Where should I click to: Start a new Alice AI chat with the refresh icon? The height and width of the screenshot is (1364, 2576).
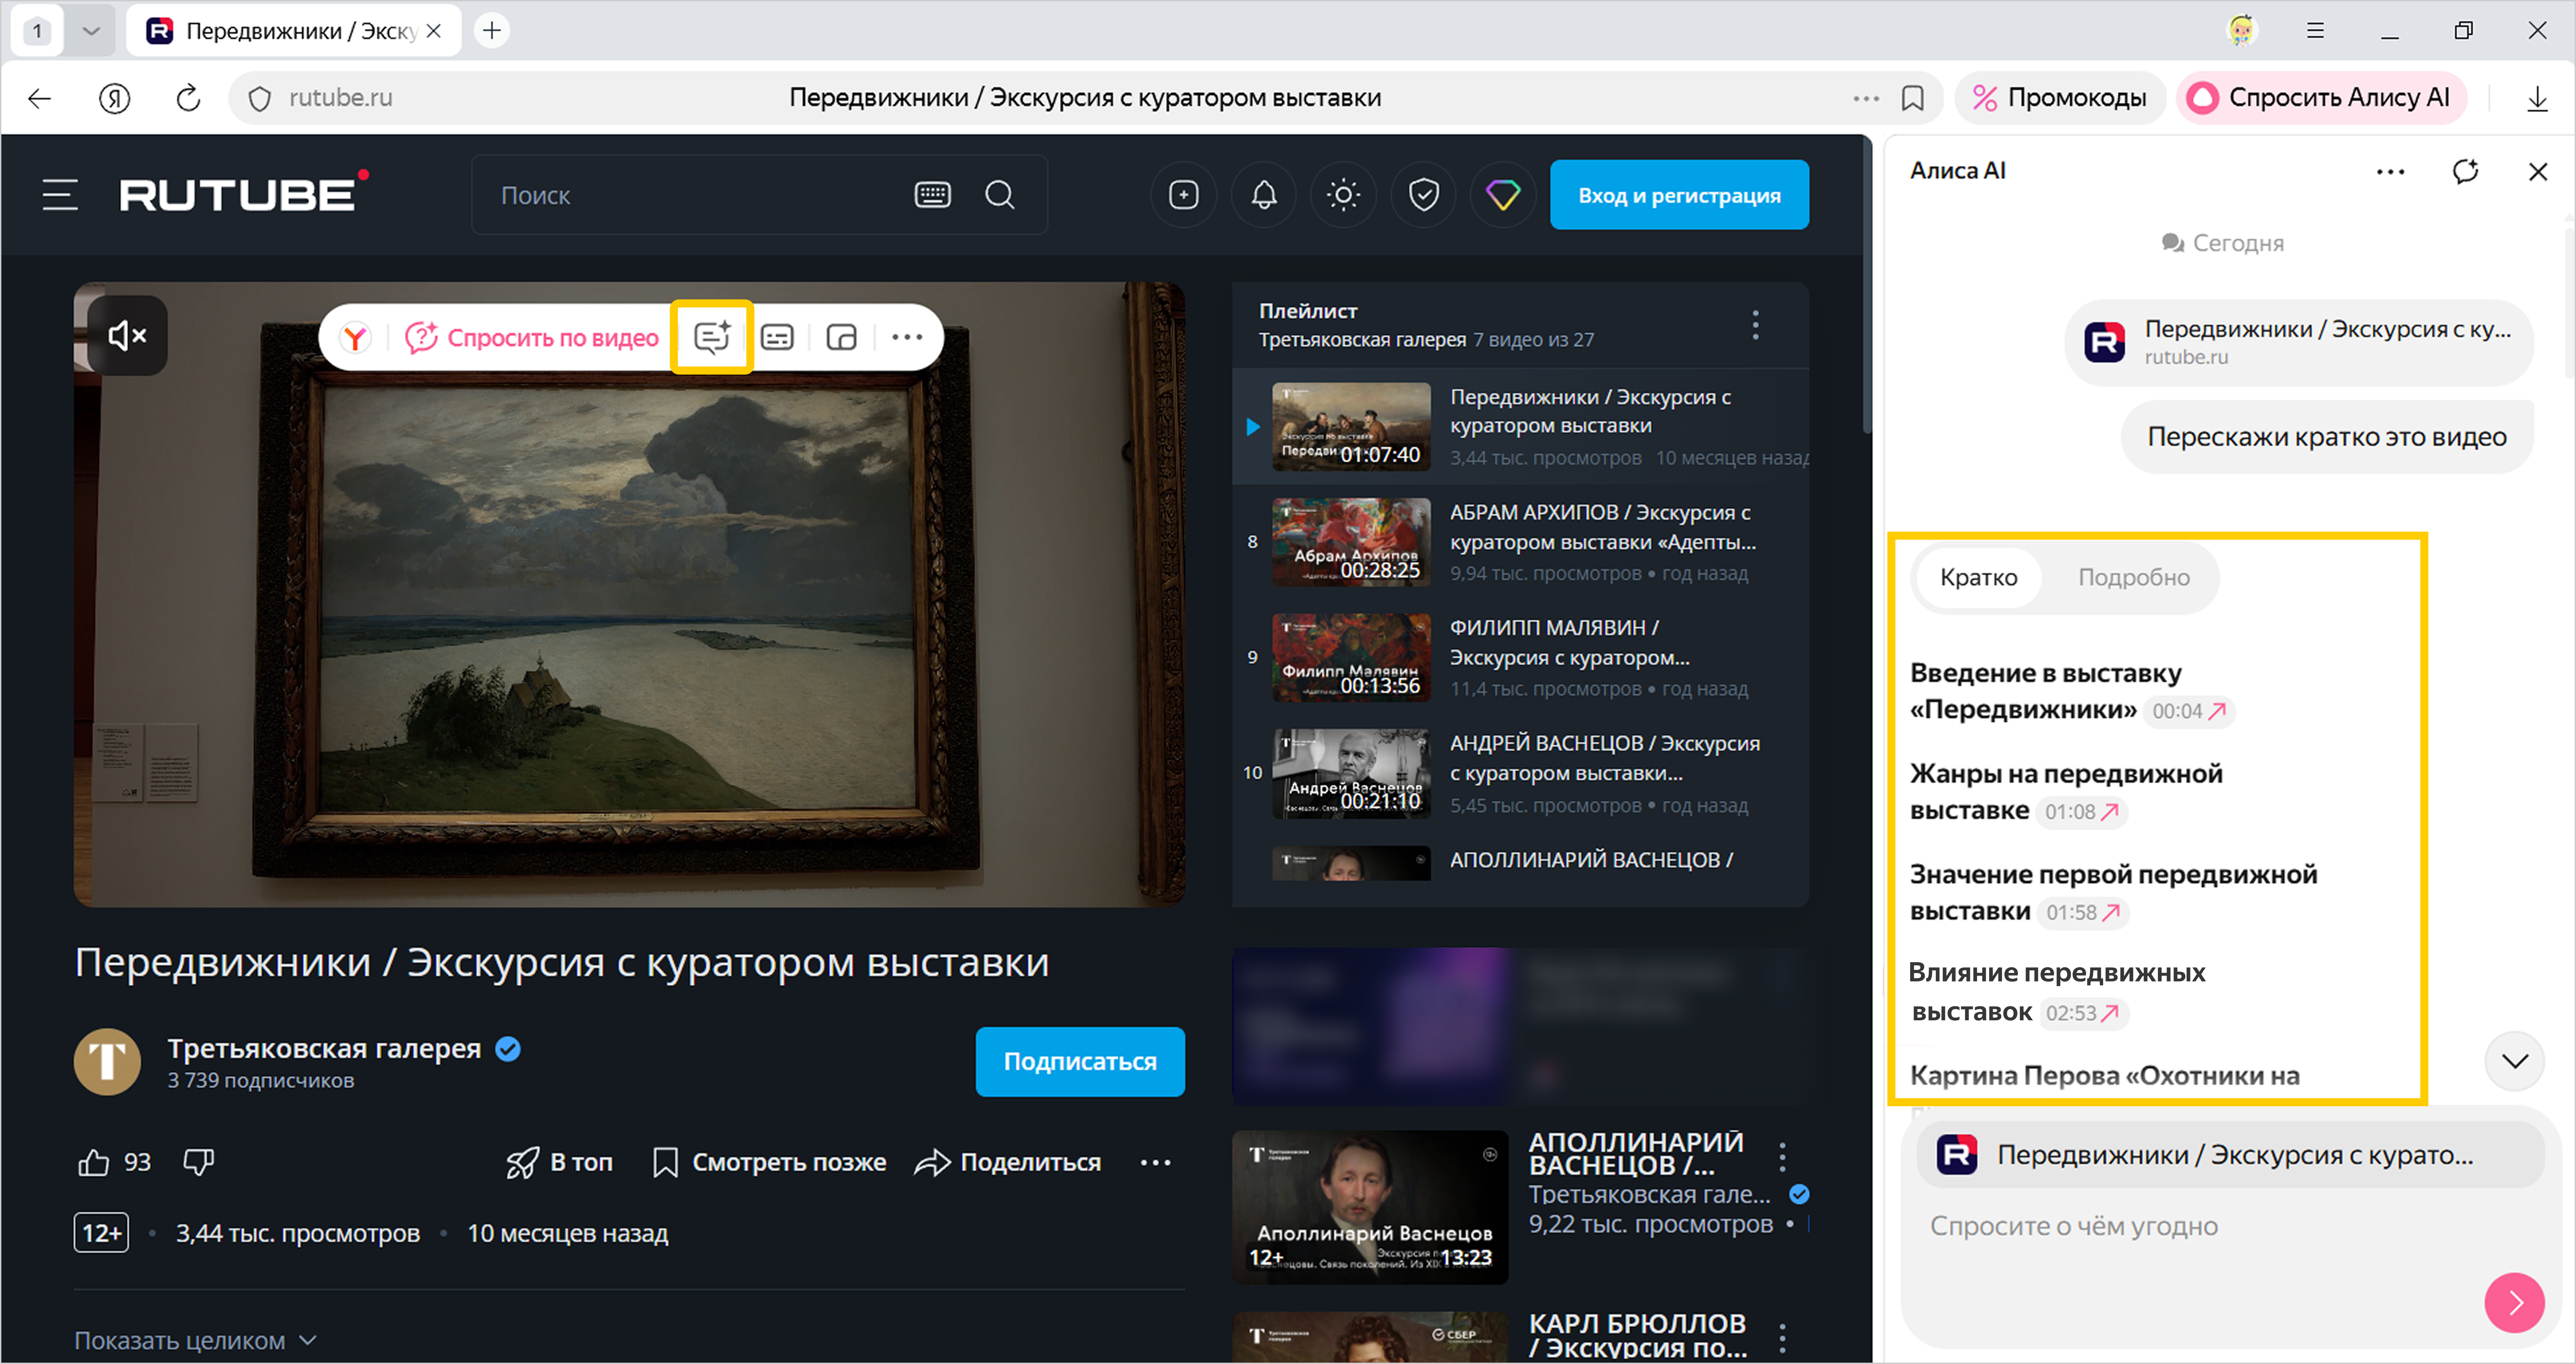click(2465, 171)
